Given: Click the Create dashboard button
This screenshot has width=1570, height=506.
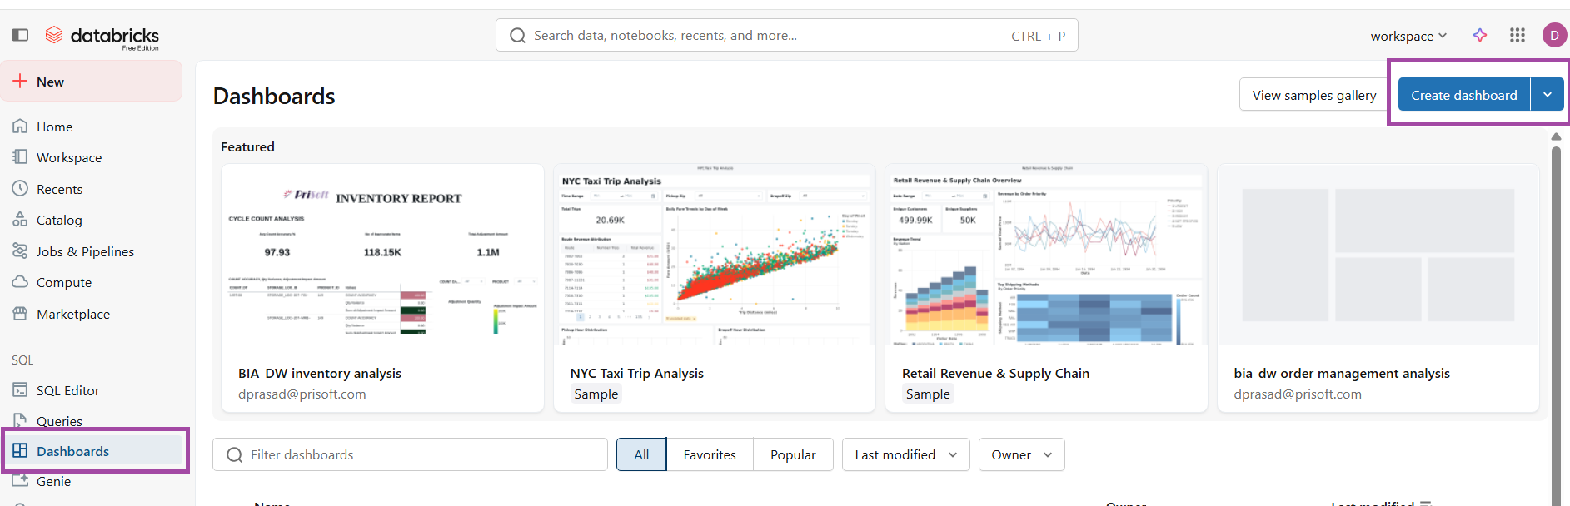Looking at the screenshot, I should point(1463,95).
